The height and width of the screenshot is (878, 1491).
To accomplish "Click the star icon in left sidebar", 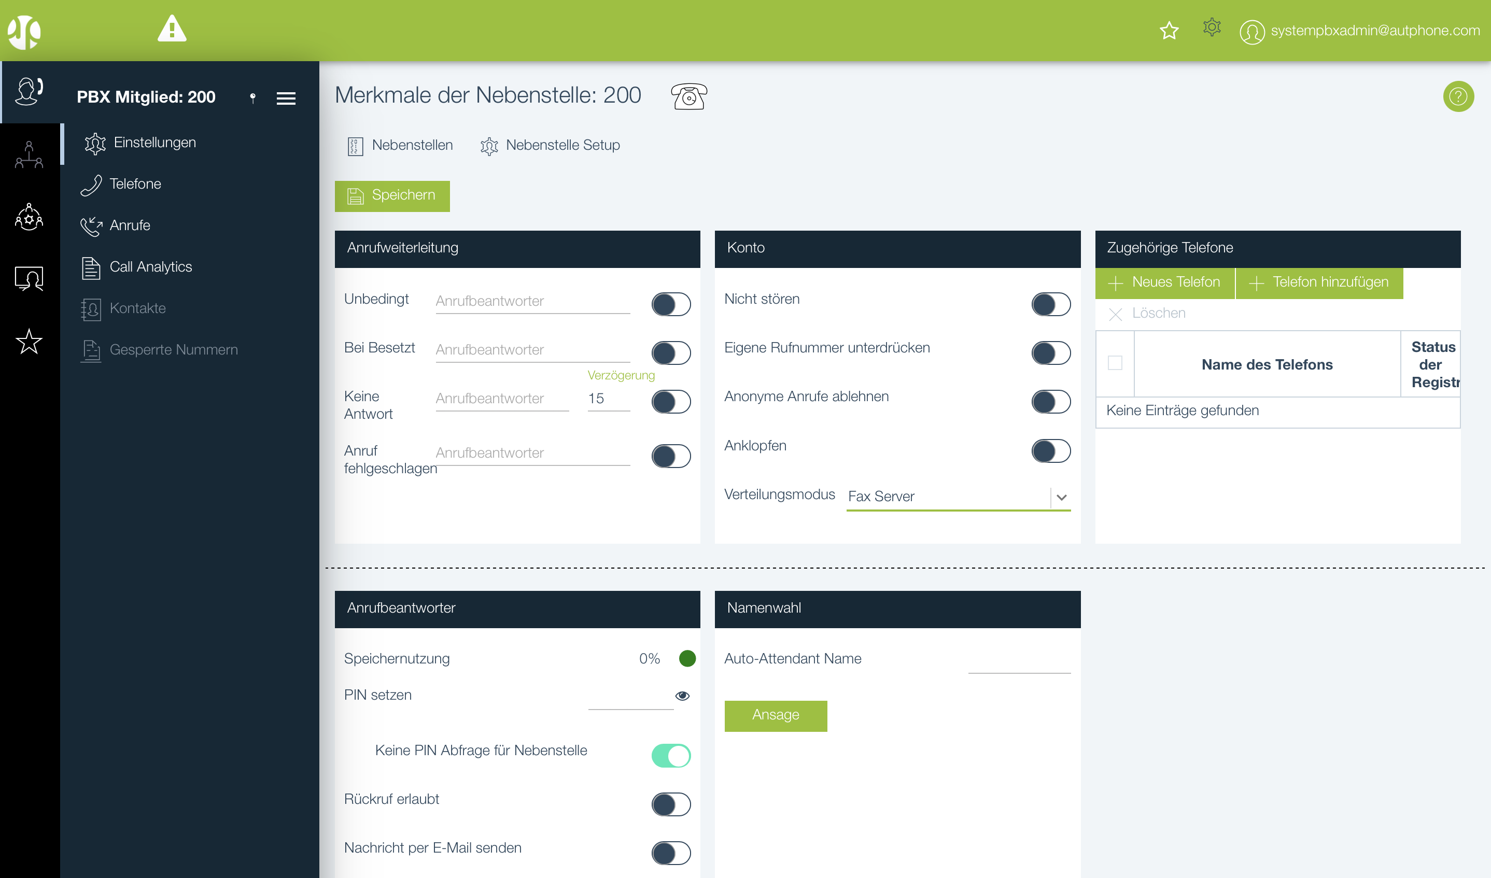I will point(29,342).
